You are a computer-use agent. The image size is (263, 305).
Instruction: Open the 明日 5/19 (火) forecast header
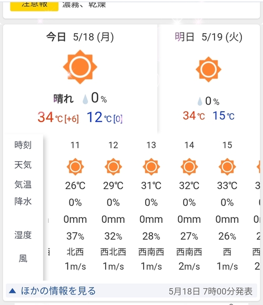pyautogui.click(x=209, y=37)
